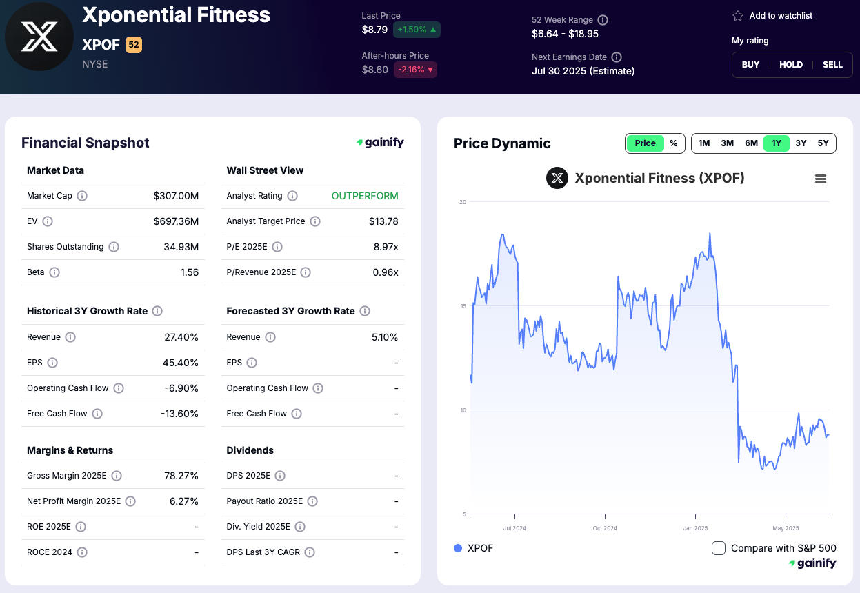
Task: Click info icon beside historical EPS
Action: pyautogui.click(x=52, y=363)
